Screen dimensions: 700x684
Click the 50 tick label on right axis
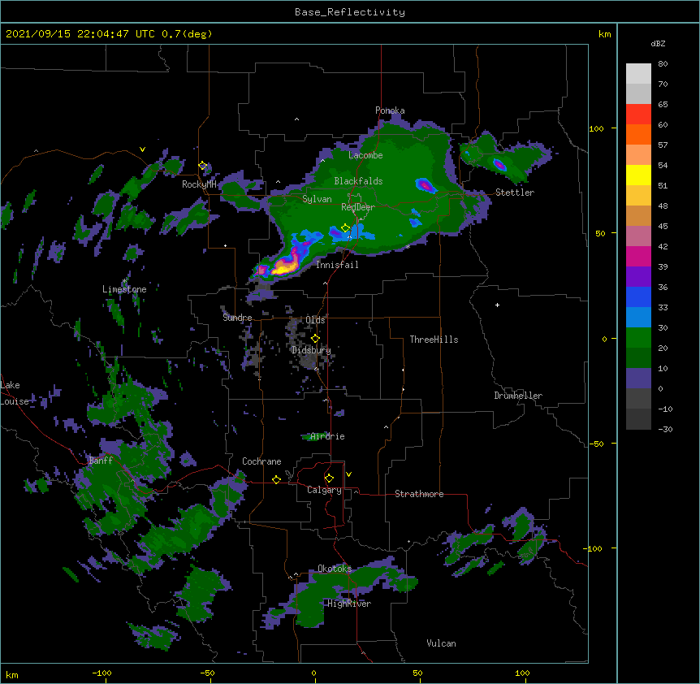[x=600, y=233]
